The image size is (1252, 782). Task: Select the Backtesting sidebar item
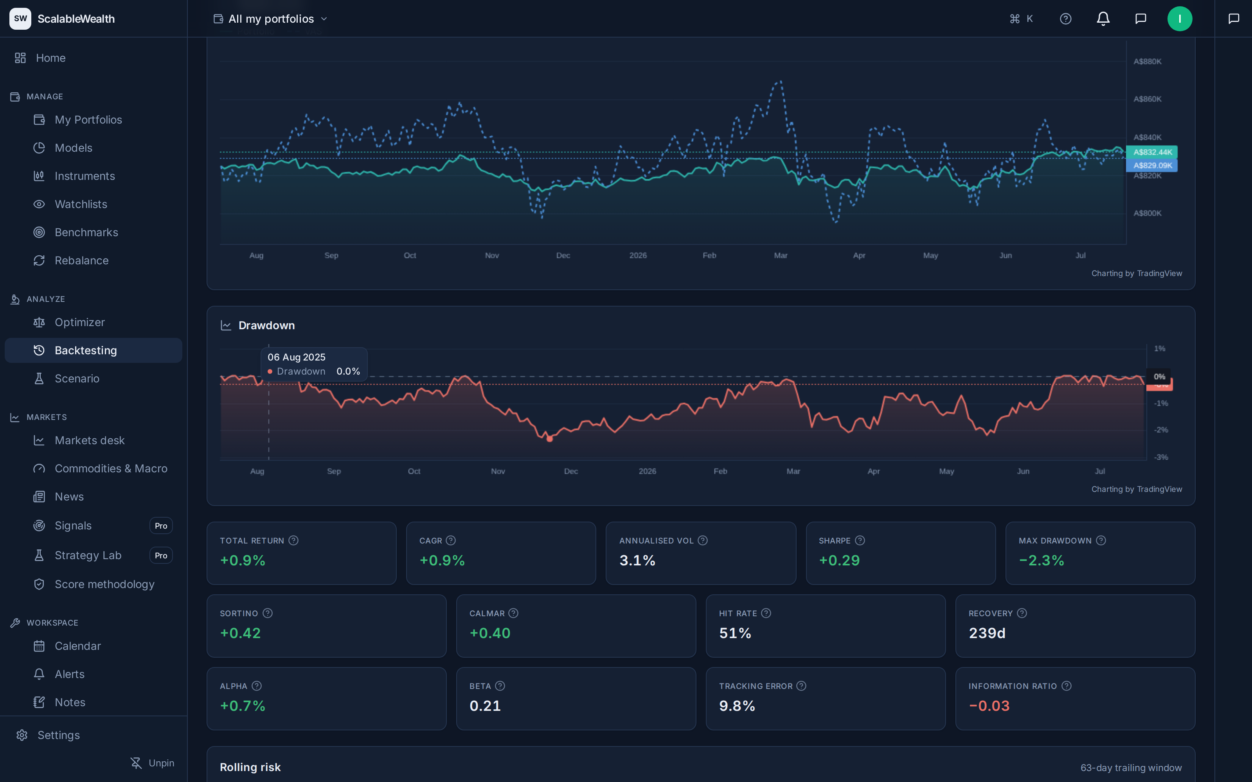93,350
